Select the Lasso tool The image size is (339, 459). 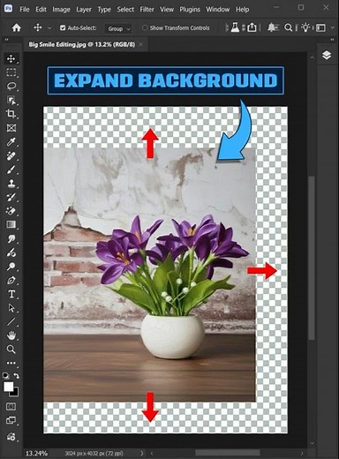coord(11,87)
